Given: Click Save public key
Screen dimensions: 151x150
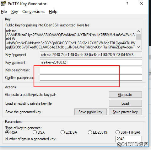Looking at the screenshot, I should coord(90,112).
